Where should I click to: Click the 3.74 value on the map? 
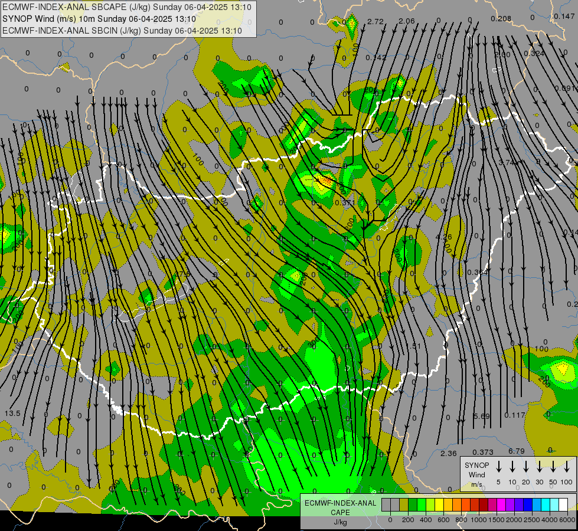(x=507, y=162)
